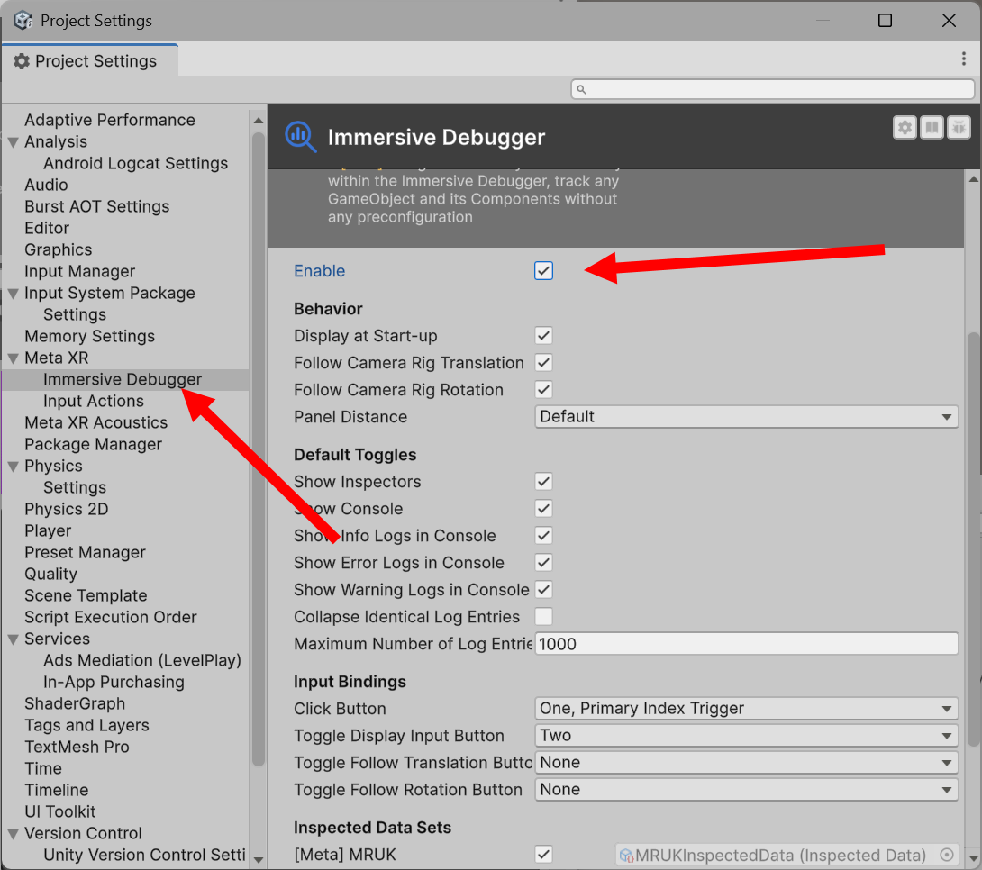The height and width of the screenshot is (870, 982).
Task: Click the sidebar scroll down arrow
Action: click(258, 860)
